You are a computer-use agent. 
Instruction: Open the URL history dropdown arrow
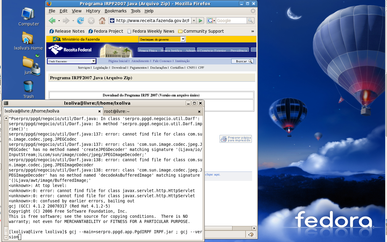click(x=194, y=21)
